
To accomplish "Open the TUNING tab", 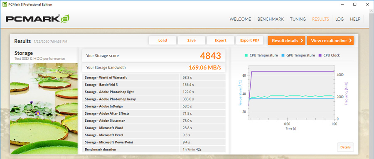I will [298, 20].
